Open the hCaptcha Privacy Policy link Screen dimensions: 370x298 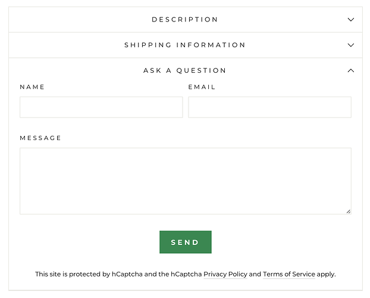(x=225, y=275)
